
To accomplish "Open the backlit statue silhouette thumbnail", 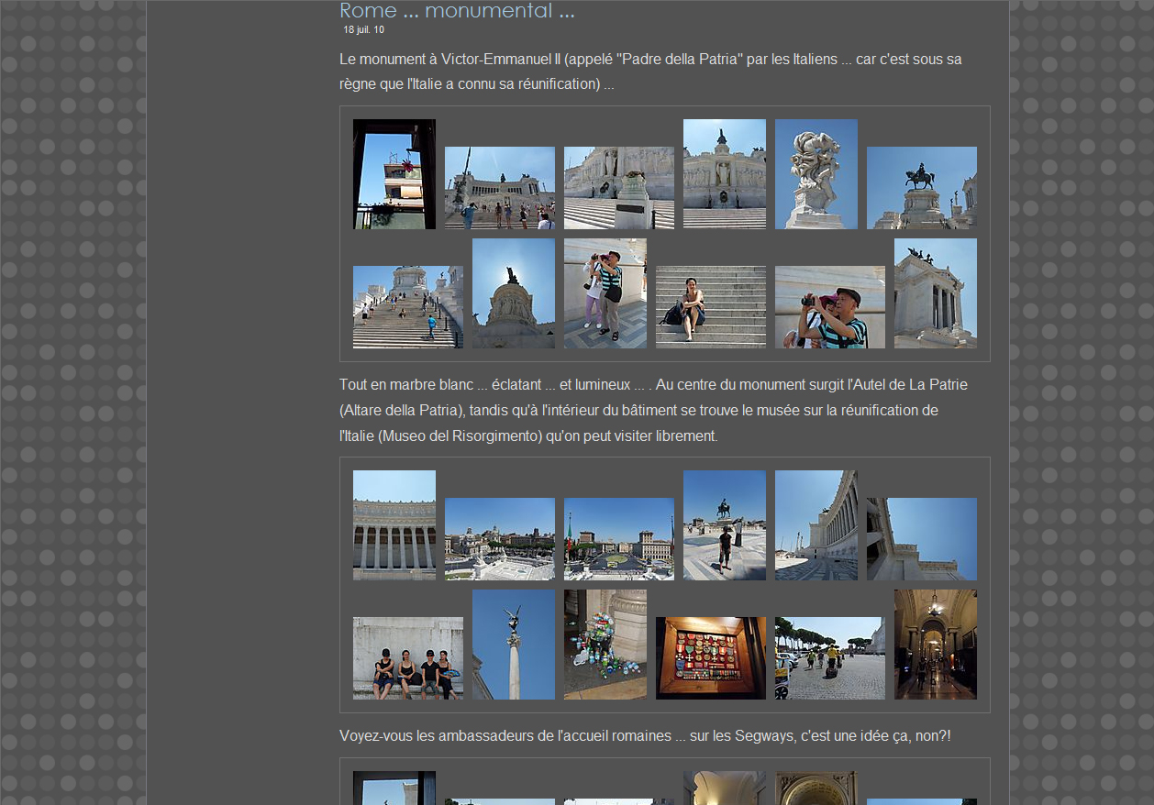I will coord(514,293).
